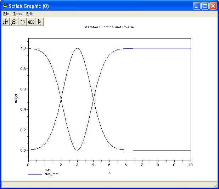Pick the arrow pointer toolbar icon
The height and width of the screenshot is (189, 219).
pyautogui.click(x=40, y=22)
